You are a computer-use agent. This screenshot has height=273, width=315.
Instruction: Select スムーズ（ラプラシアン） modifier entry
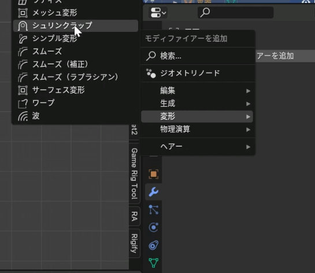(76, 77)
